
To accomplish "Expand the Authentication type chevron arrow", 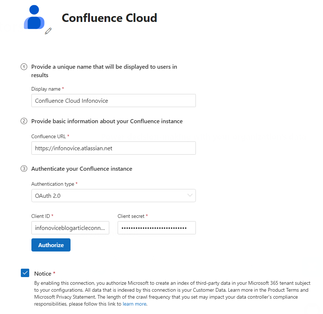I will pos(190,196).
